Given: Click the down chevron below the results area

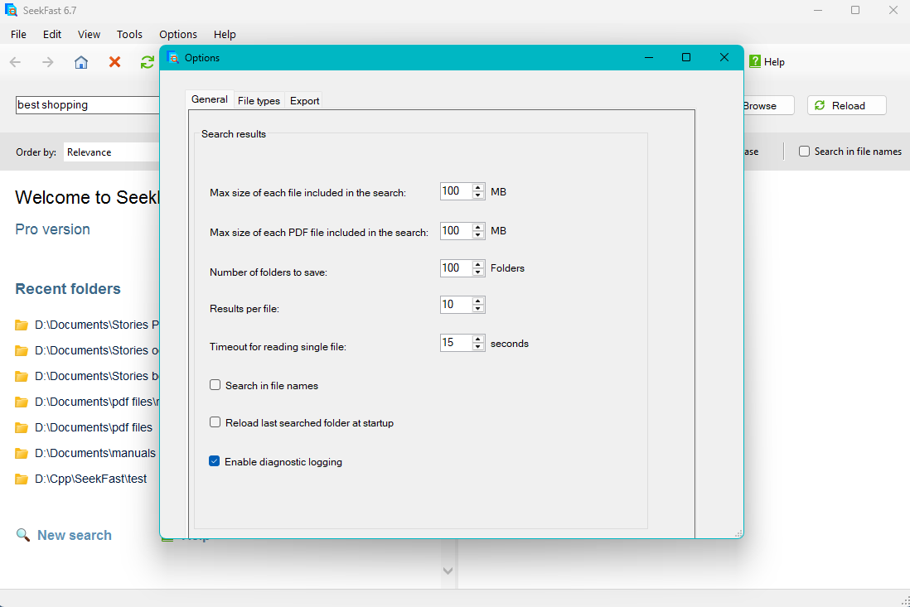Looking at the screenshot, I should 448,571.
